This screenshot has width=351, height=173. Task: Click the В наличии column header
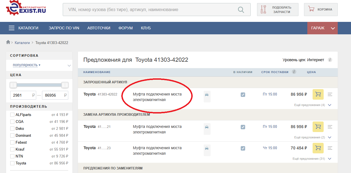243,72
